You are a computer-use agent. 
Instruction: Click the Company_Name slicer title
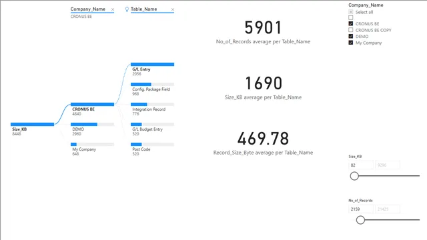coord(366,5)
